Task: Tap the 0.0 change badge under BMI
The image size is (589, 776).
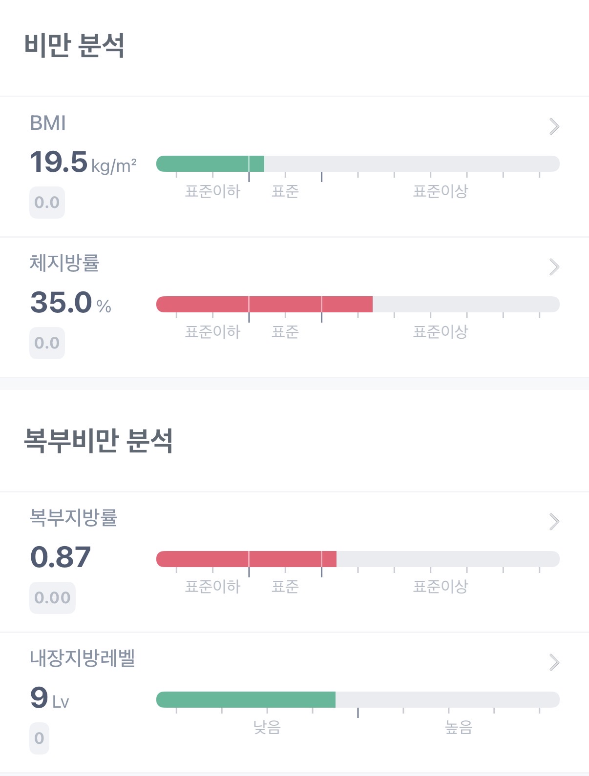Action: coord(47,203)
